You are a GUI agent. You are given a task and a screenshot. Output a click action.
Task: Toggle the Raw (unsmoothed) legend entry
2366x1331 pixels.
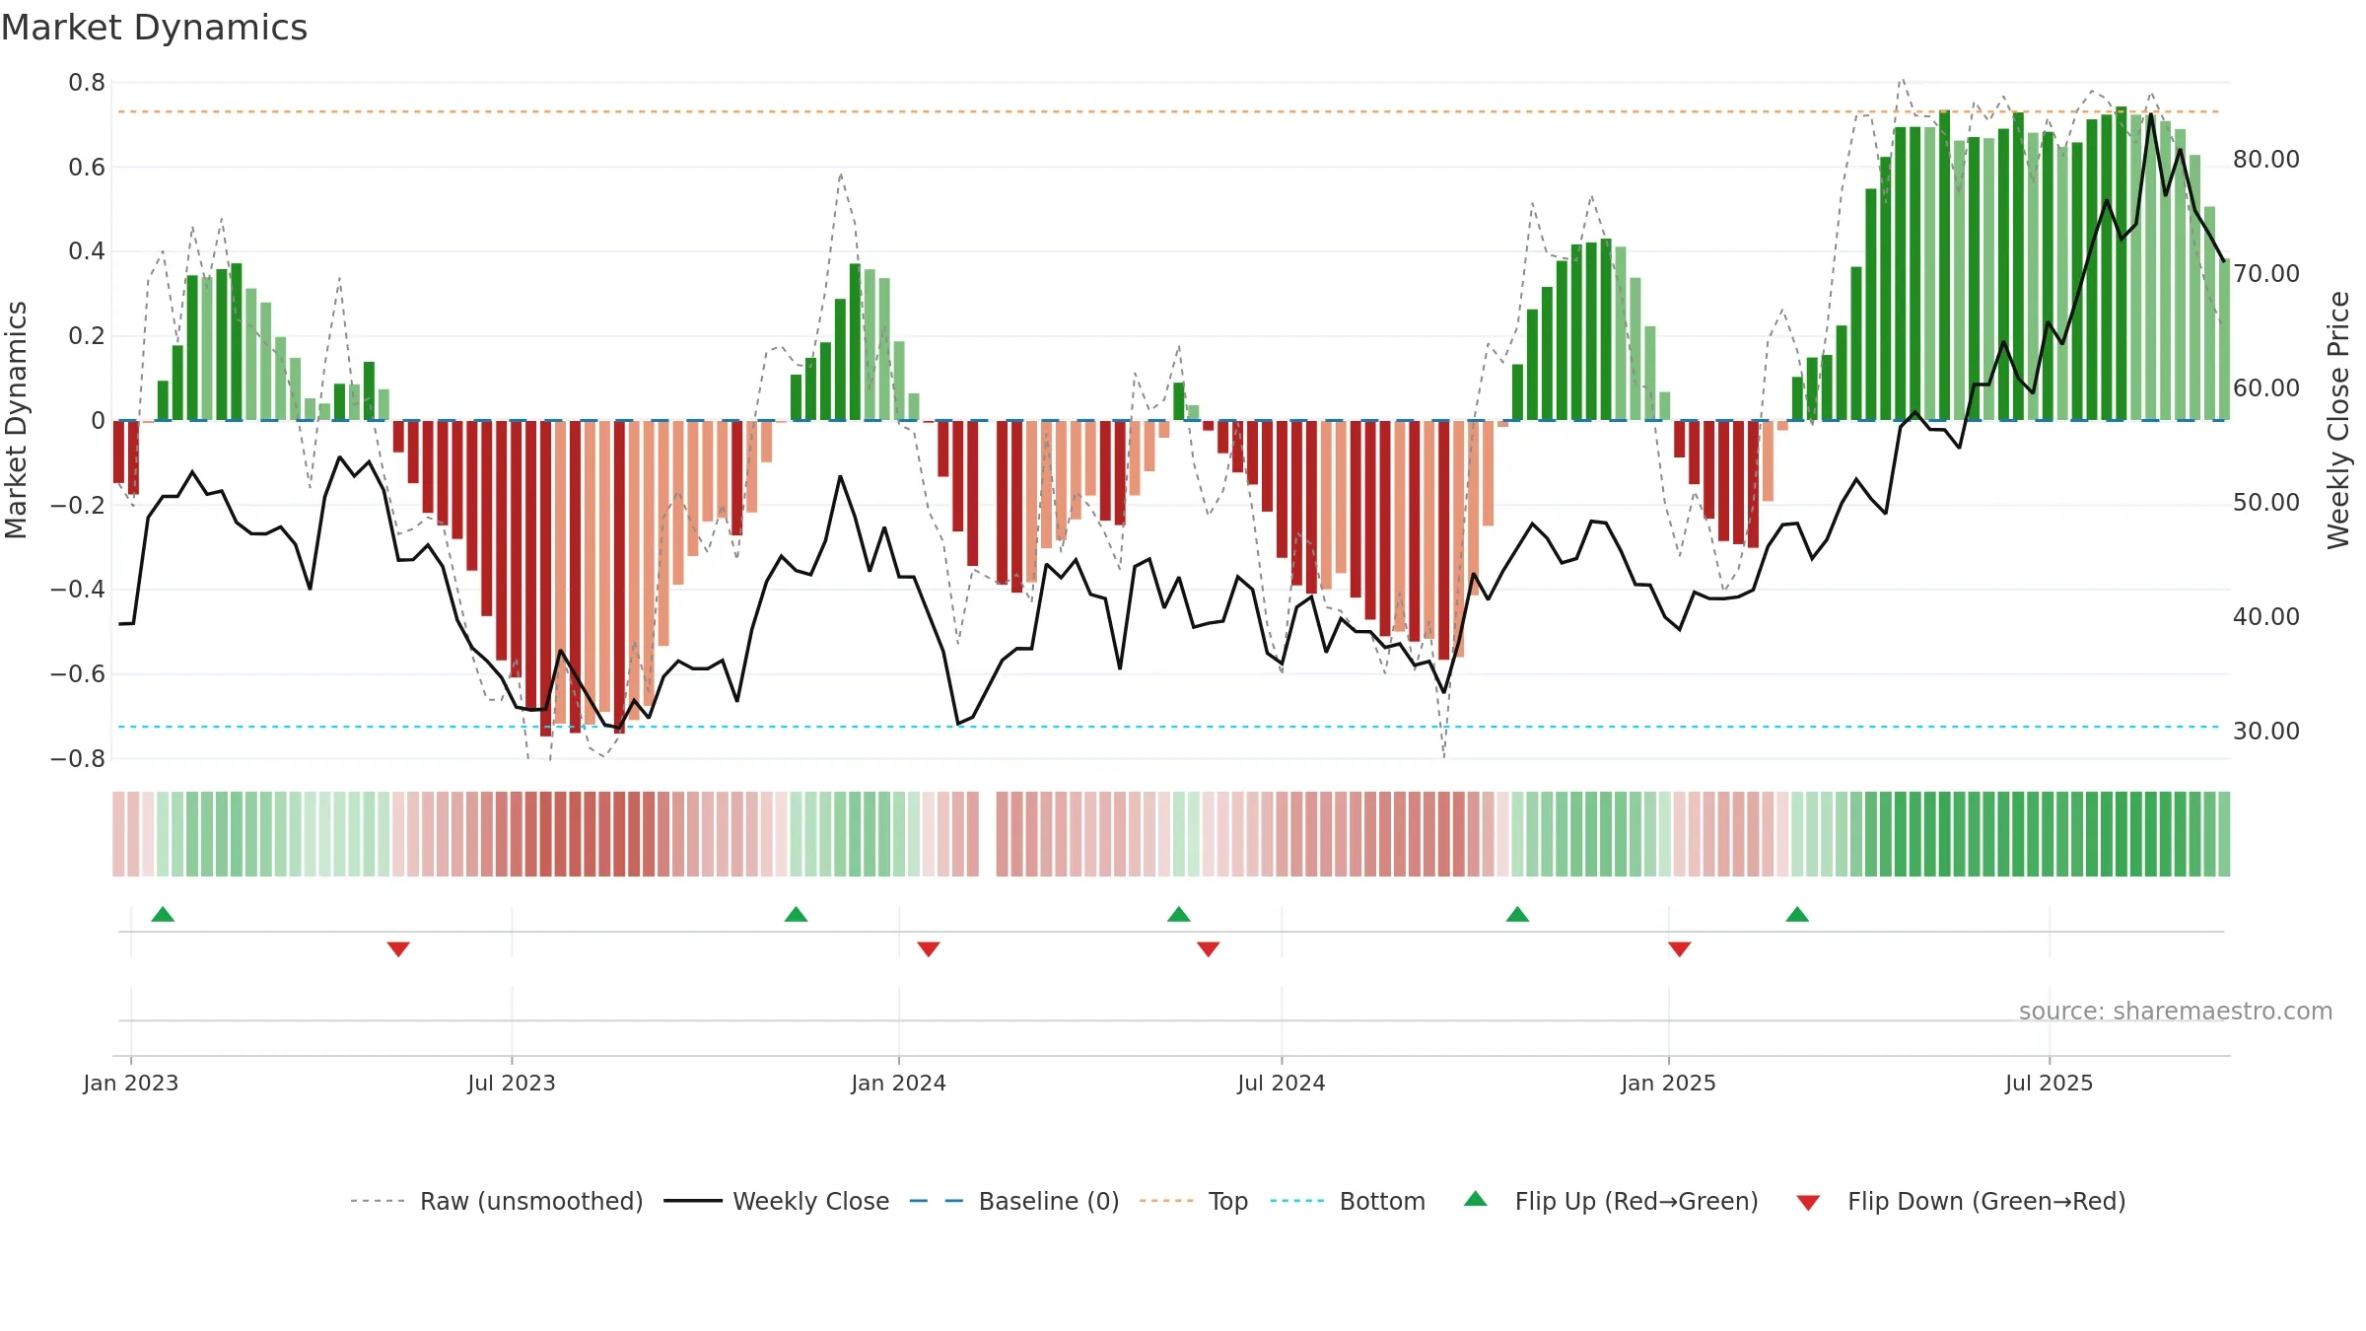pyautogui.click(x=496, y=1201)
